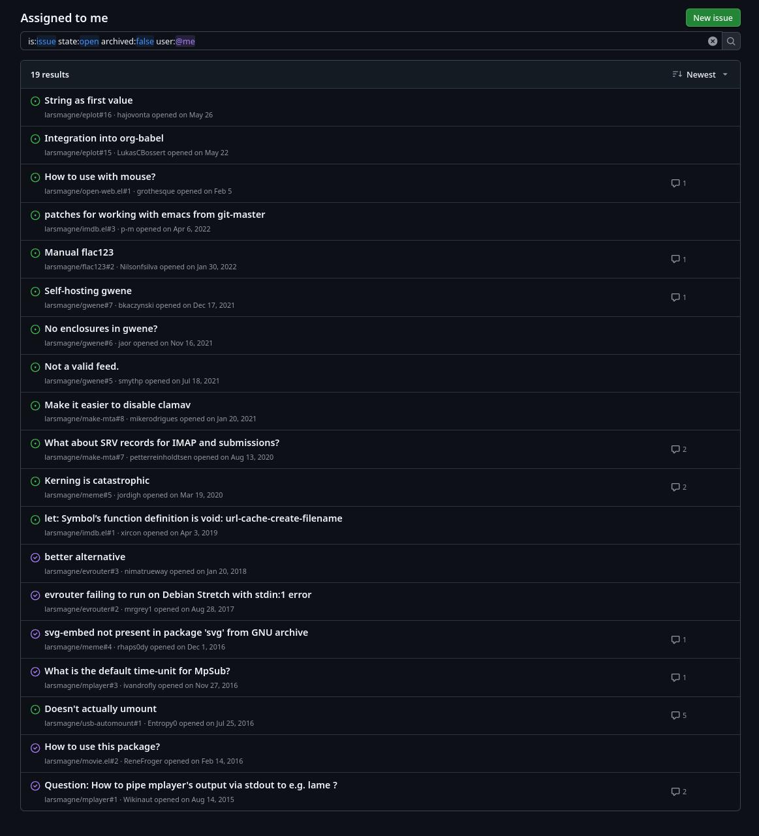
Task: Click the search magnifier icon button
Action: (x=731, y=41)
